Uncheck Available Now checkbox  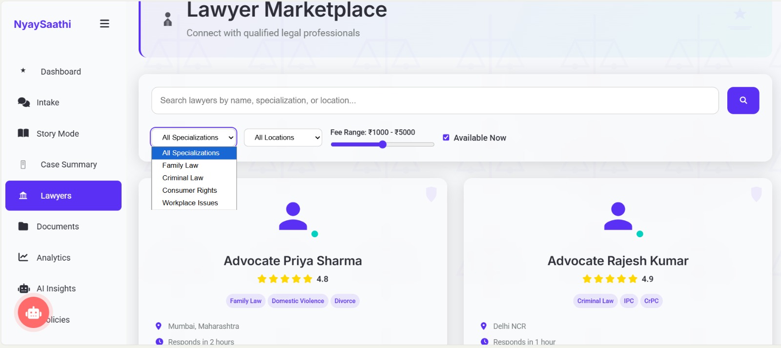point(446,138)
